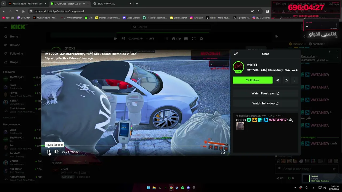Open Steam from taskbar
The width and height of the screenshot is (342, 192).
[177, 188]
